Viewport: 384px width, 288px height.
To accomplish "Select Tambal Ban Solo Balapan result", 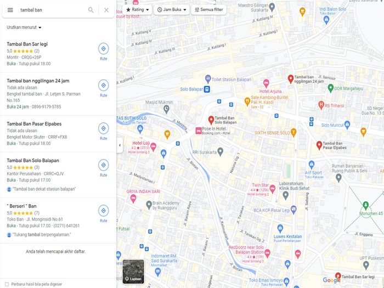I will tap(33, 160).
